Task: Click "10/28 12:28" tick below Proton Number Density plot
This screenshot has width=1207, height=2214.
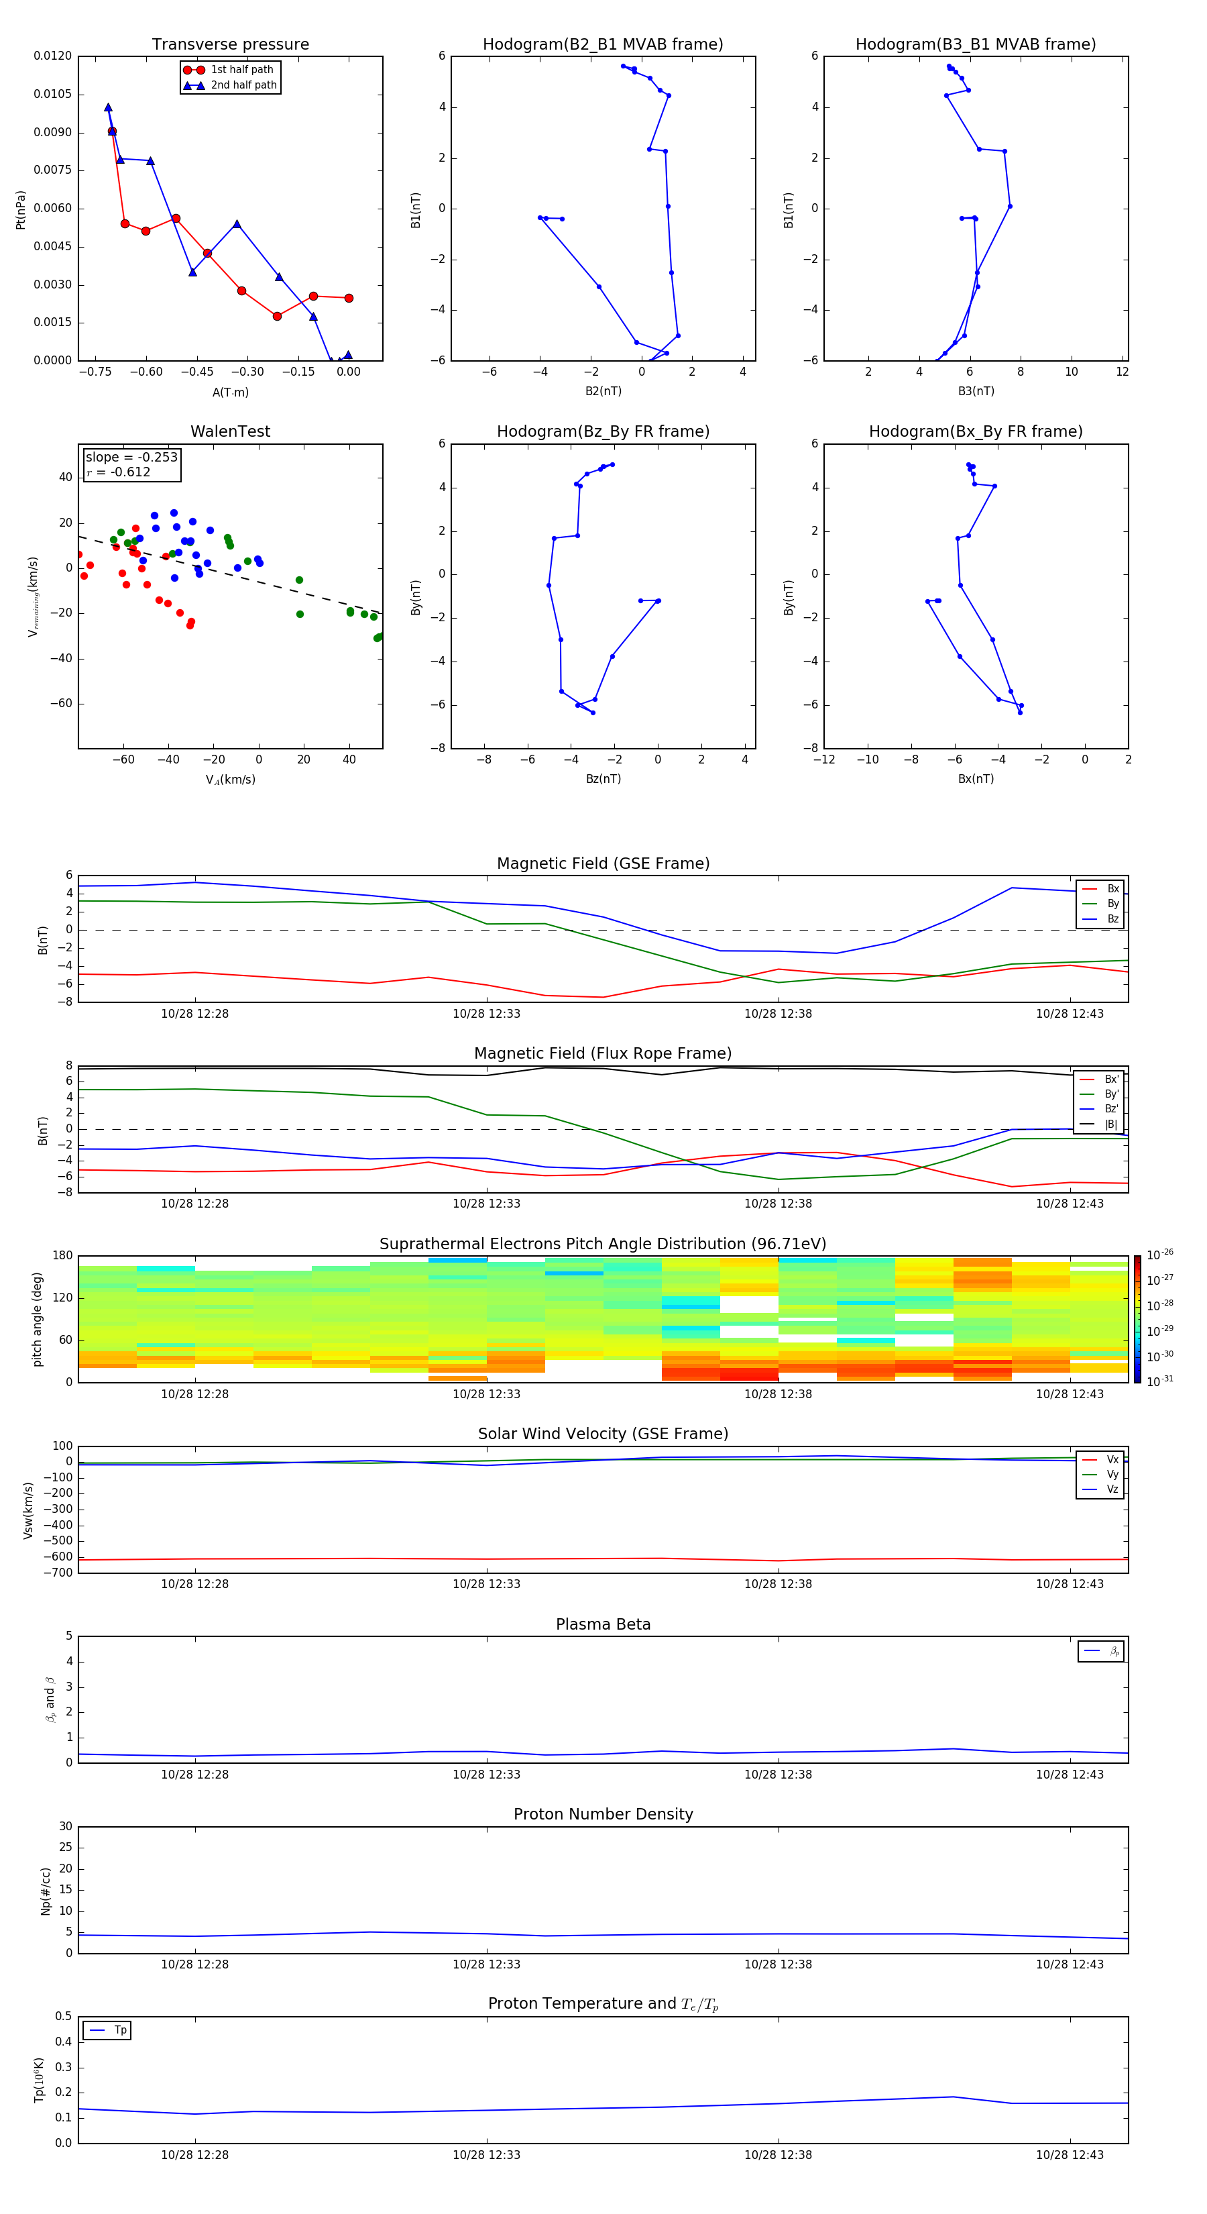Action: click(195, 1964)
